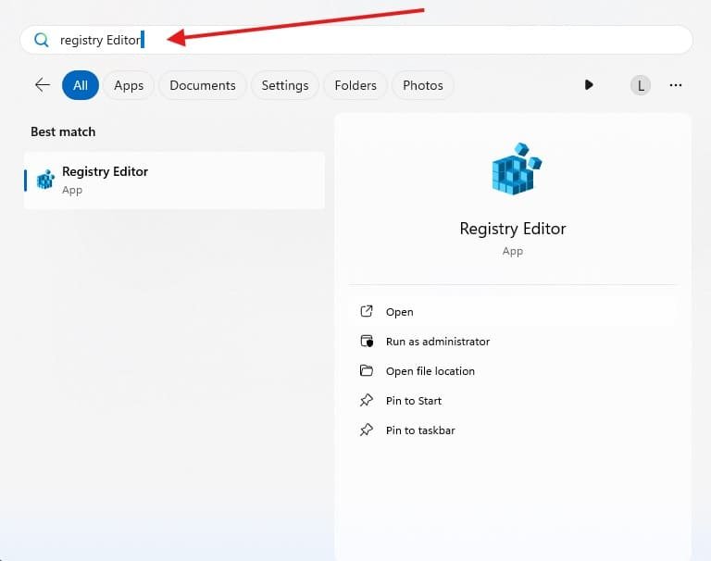711x561 pixels.
Task: Click the Pin to Start pin icon
Action: click(367, 400)
